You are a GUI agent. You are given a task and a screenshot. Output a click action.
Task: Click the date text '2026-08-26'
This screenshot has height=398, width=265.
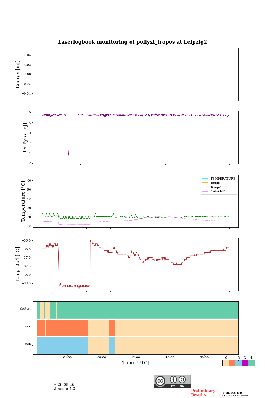pos(64,385)
